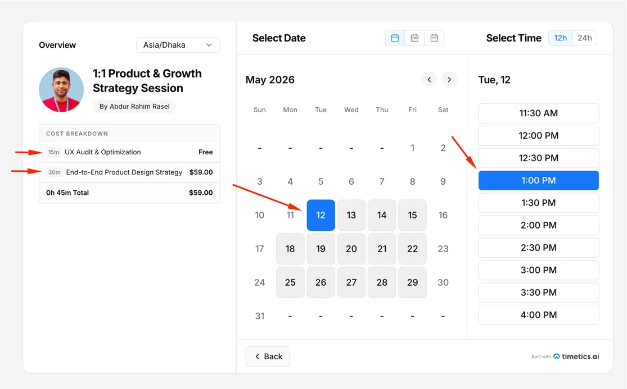Click the 30m duration badge
This screenshot has width=627, height=389.
pyautogui.click(x=55, y=172)
